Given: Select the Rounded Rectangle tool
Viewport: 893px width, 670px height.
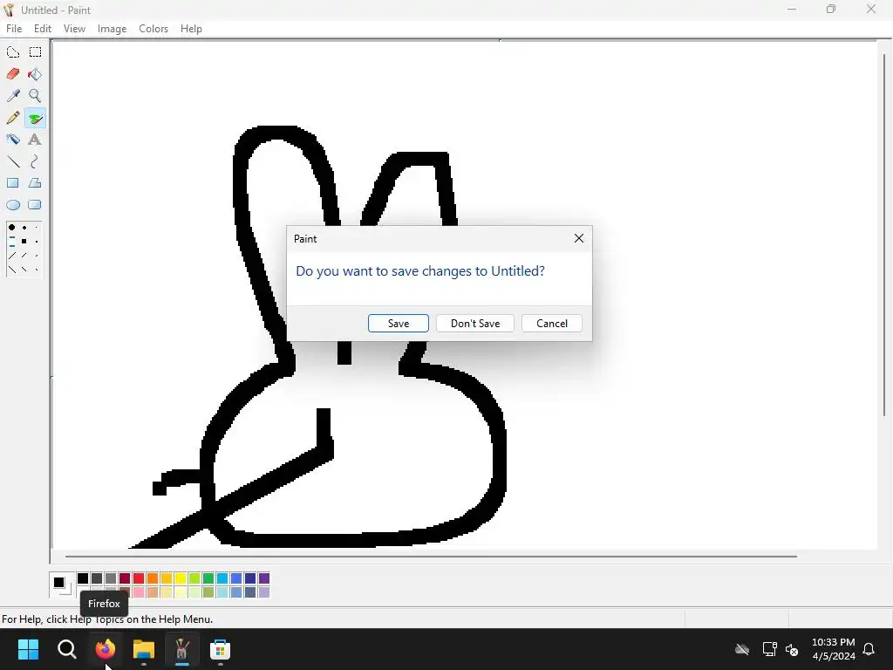Looking at the screenshot, I should (x=35, y=205).
